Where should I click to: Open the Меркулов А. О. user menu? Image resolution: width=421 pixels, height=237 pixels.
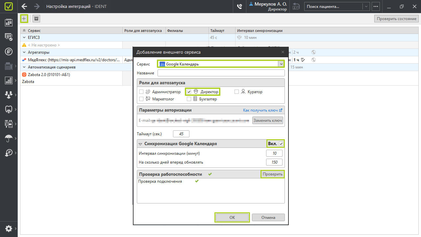tap(268, 6)
